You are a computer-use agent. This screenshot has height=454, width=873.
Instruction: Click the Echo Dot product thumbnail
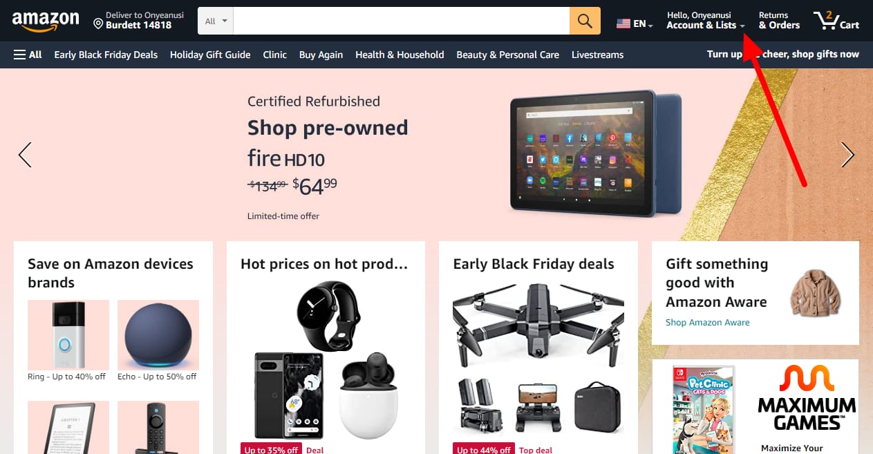point(158,334)
